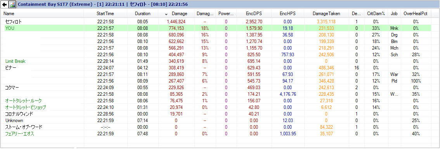The height and width of the screenshot is (150, 440).
Task: Click EncHPS value 4,176.76
Action: click(288, 94)
